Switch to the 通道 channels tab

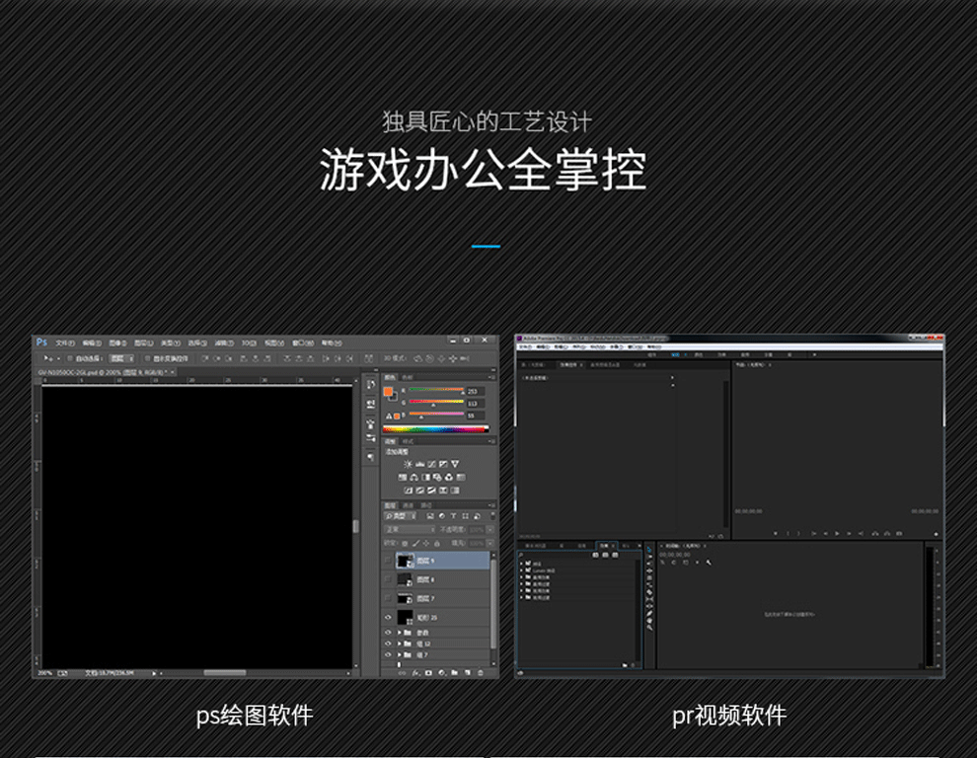pos(409,505)
